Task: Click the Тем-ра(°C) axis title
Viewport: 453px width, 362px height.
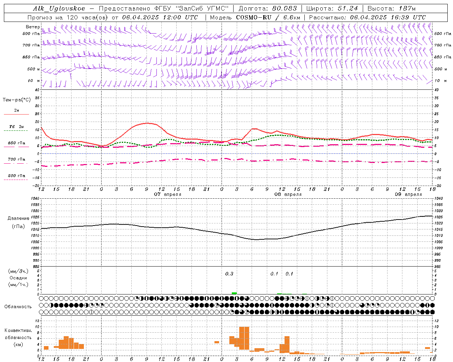Action: tap(17, 100)
